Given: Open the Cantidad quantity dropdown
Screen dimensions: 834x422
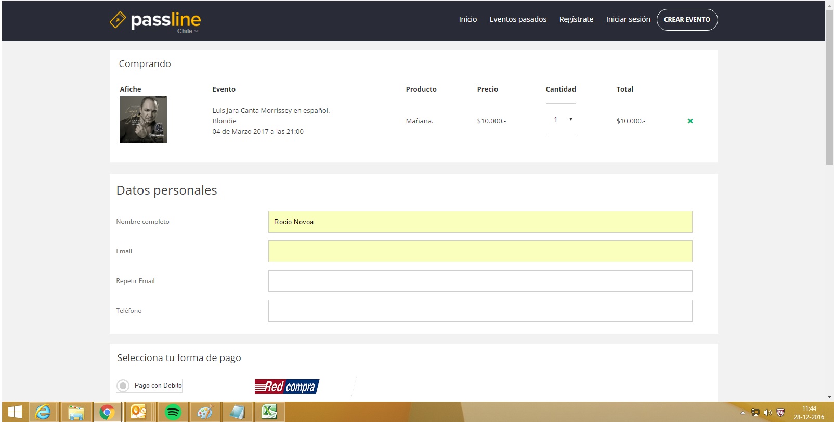Looking at the screenshot, I should tap(561, 119).
